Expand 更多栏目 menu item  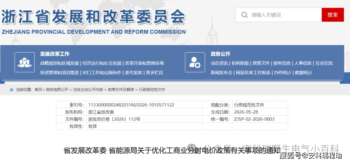click(x=155, y=73)
